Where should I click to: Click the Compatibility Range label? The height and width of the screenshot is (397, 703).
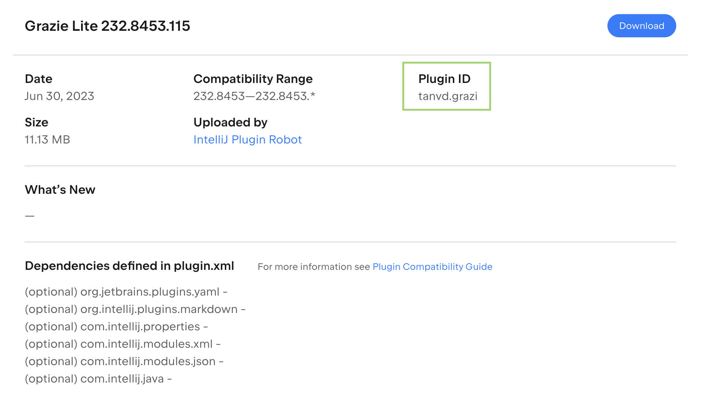(x=253, y=79)
